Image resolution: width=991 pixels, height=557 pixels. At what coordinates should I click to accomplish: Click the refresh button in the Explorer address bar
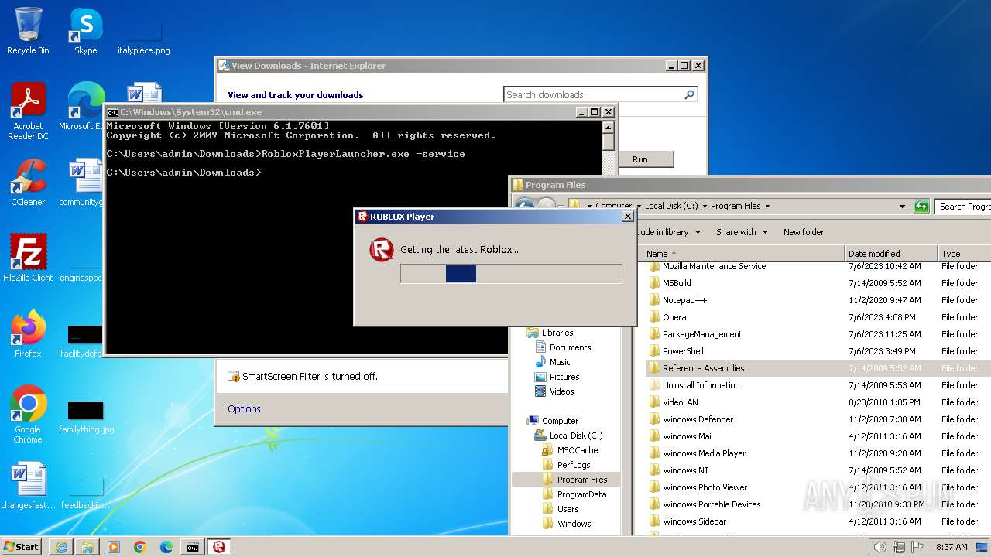pos(921,206)
